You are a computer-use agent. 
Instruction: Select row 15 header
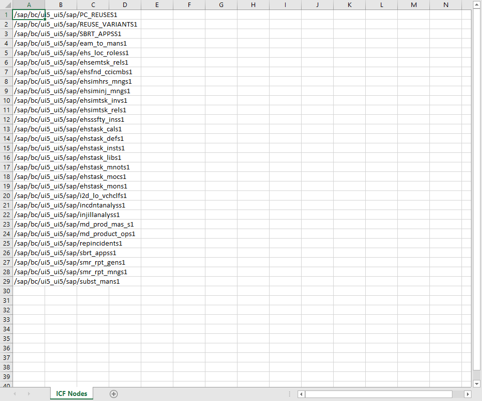6,148
